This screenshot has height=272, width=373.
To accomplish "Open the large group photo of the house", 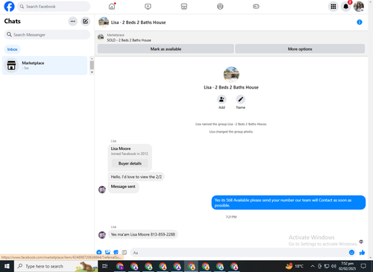I will (231, 75).
